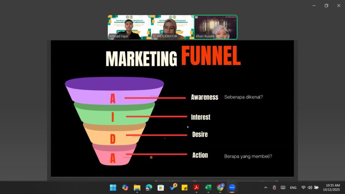Open the Zoom app in the taskbar

tap(232, 188)
